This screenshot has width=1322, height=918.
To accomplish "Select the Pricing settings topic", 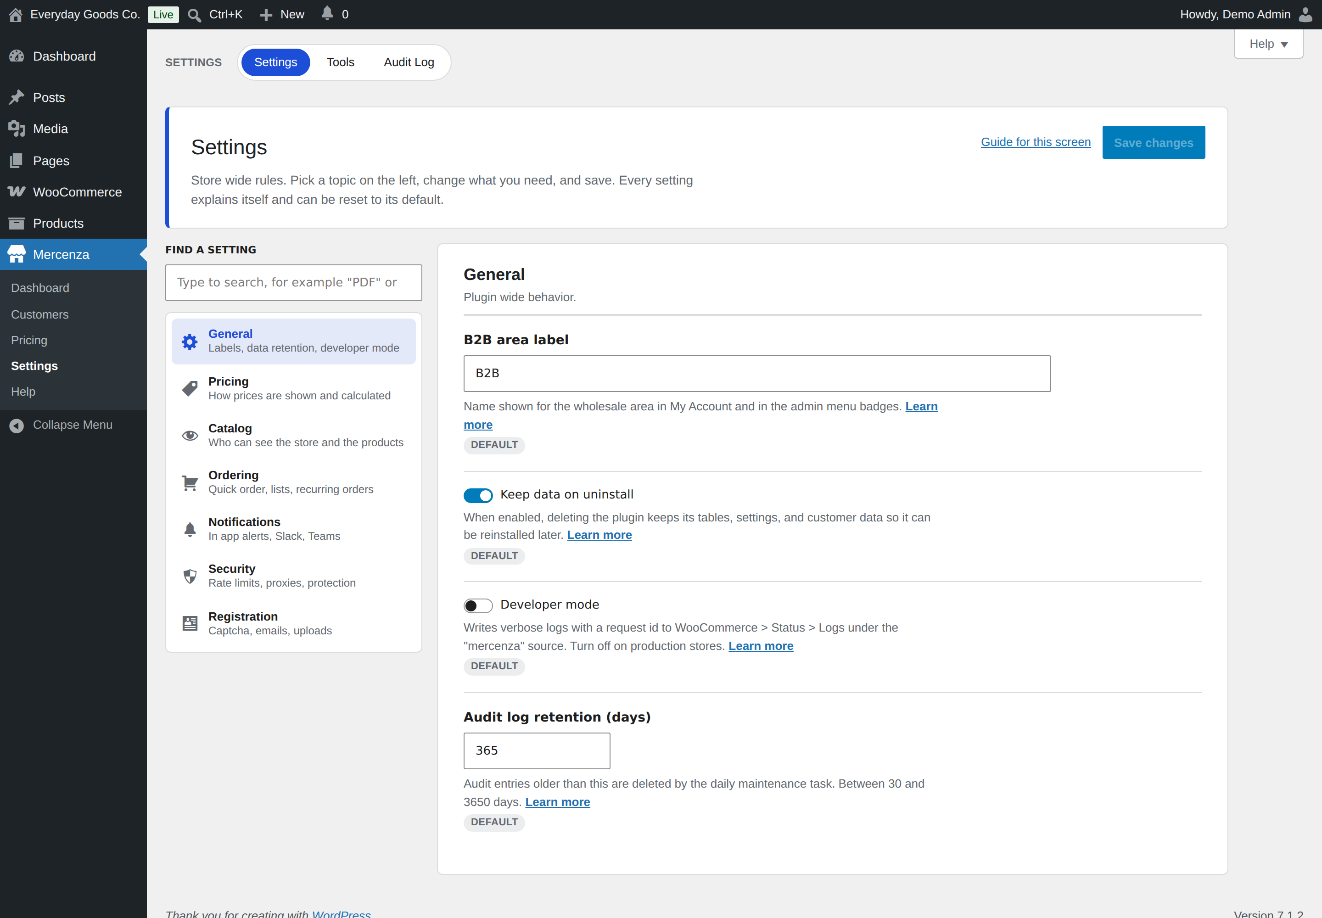I will coord(293,389).
